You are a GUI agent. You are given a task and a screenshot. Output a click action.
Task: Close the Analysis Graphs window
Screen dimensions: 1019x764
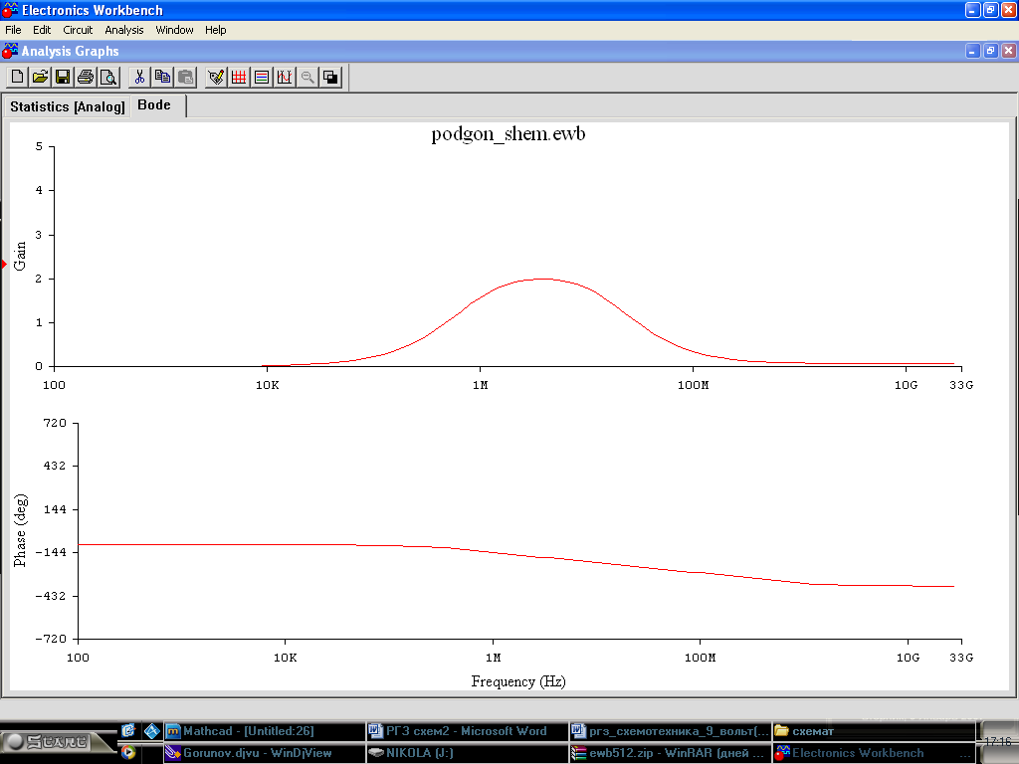click(x=1009, y=51)
